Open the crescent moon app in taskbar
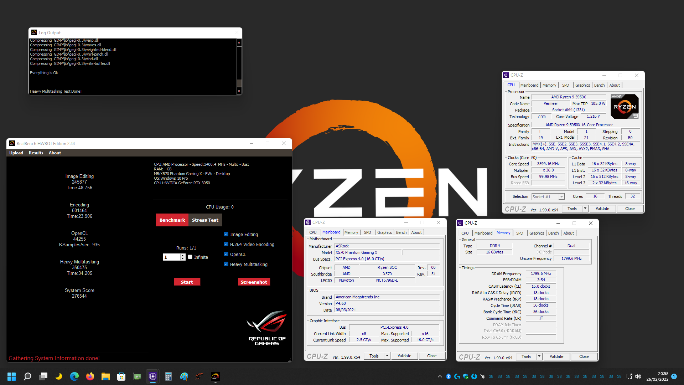The image size is (684, 385). pyautogui.click(x=59, y=376)
